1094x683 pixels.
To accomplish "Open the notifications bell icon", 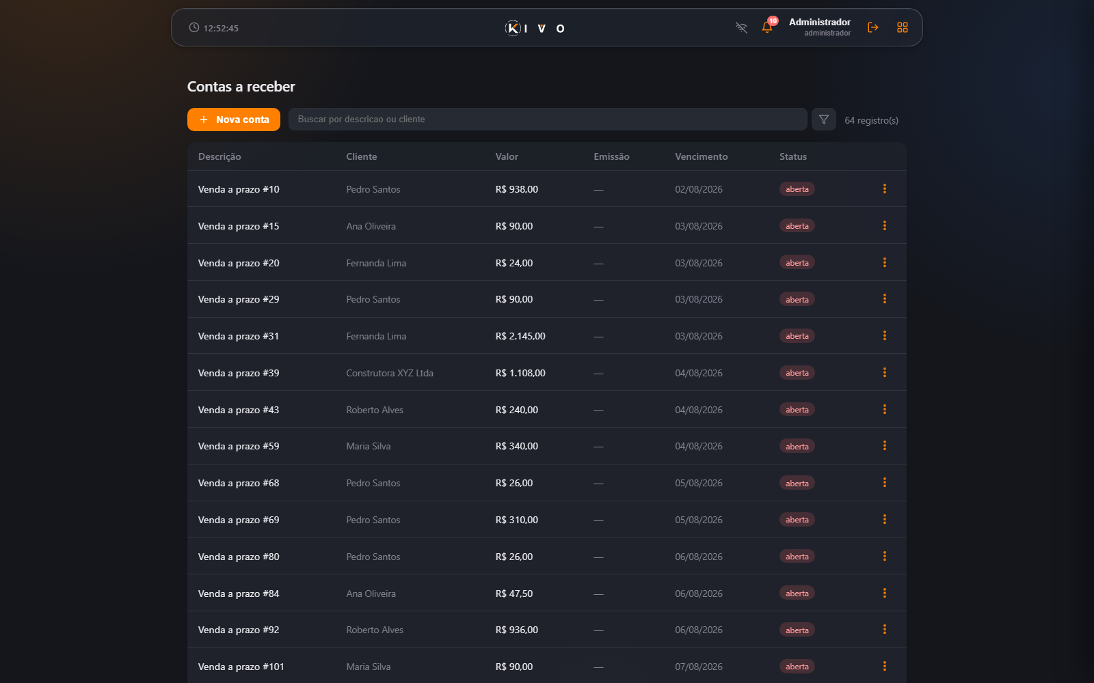I will pyautogui.click(x=767, y=27).
